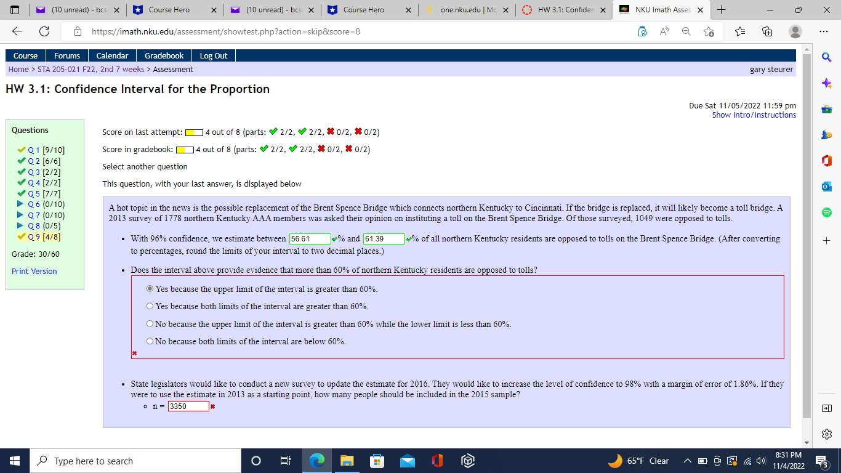Screen dimensions: 841x473
Task: Open Outlook in the Edge sidebar
Action: tap(826, 186)
